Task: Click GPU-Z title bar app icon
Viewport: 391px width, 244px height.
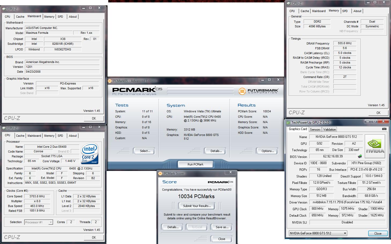Action: [288, 123]
